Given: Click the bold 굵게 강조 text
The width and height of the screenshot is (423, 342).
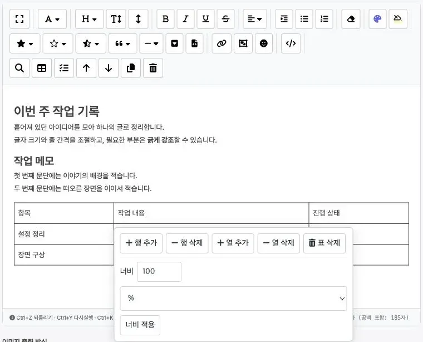Looking at the screenshot, I should click(160, 140).
